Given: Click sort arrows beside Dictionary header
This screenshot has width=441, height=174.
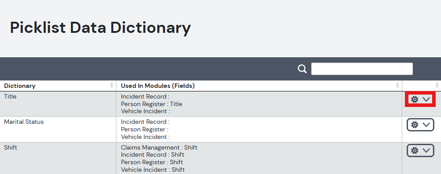Looking at the screenshot, I should (111, 85).
